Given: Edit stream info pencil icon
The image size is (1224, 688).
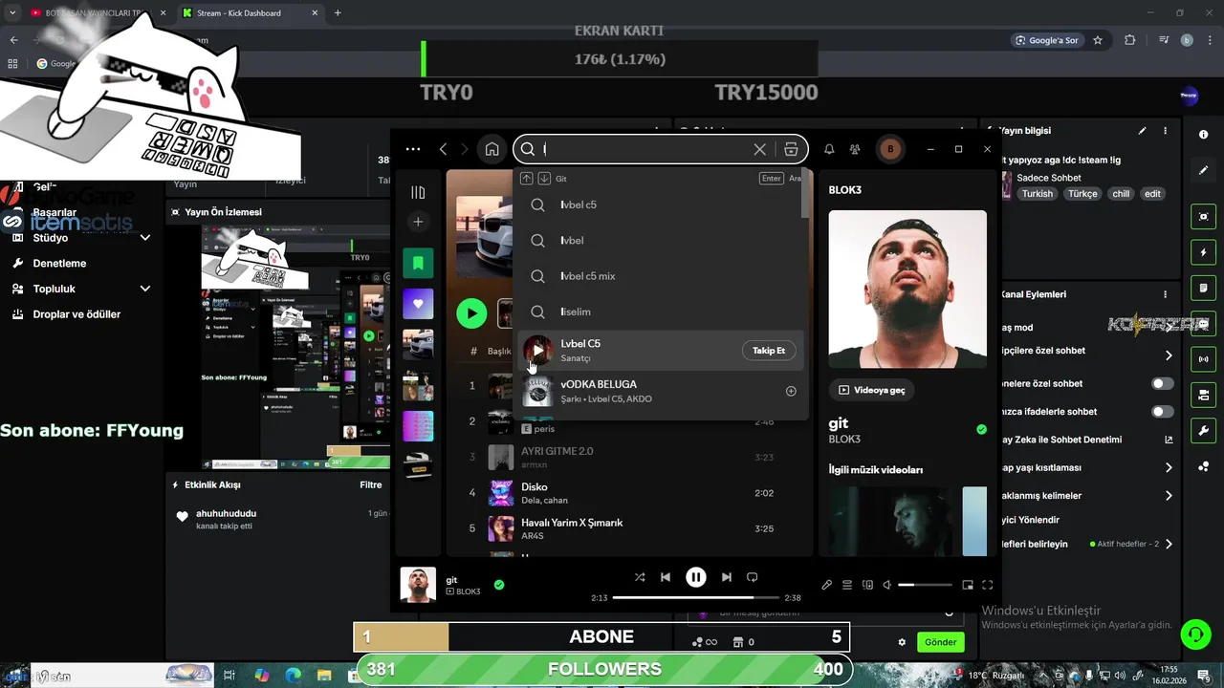Looking at the screenshot, I should [1142, 131].
